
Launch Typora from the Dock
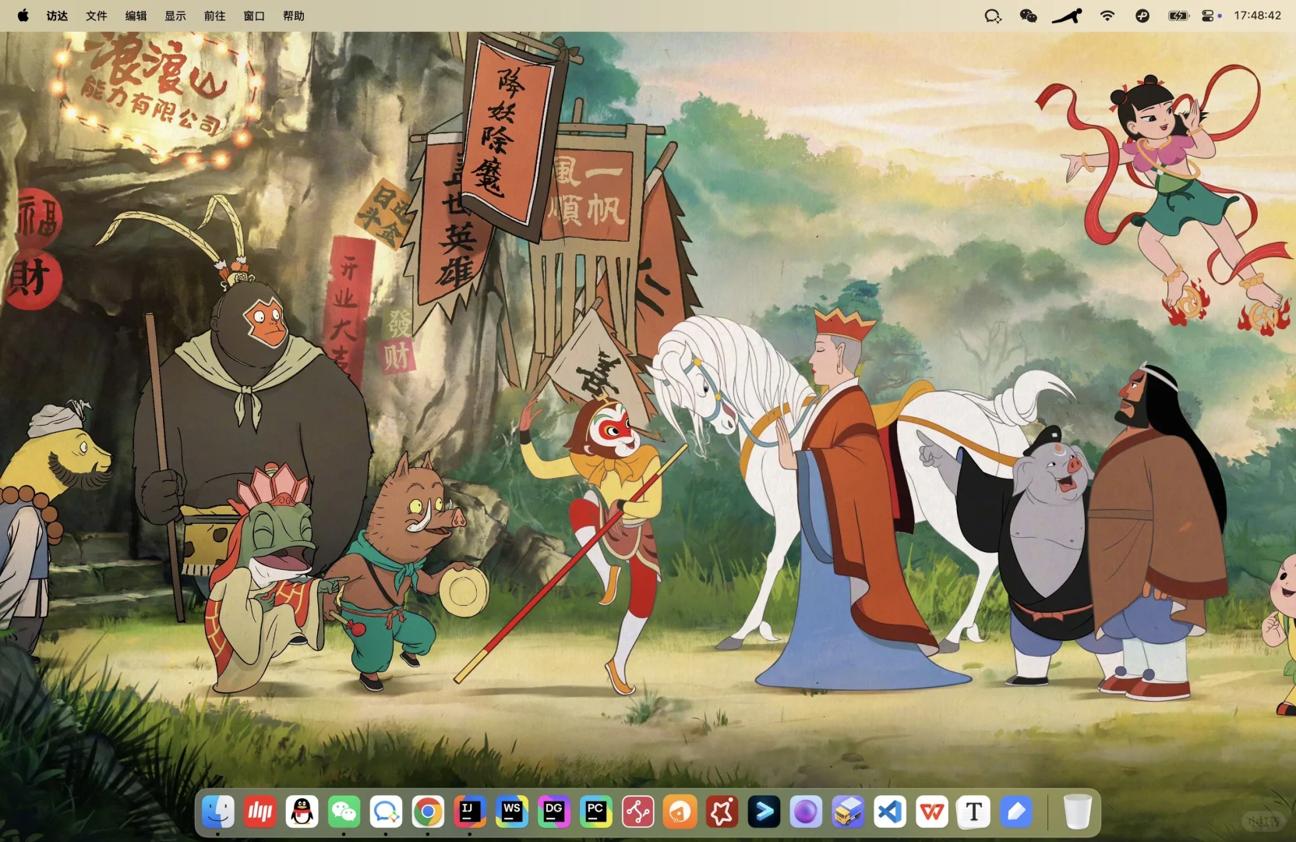coord(974,812)
